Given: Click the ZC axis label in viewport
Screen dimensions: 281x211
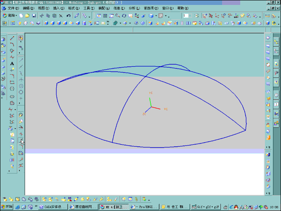Looking at the screenshot, I should pos(144,114).
